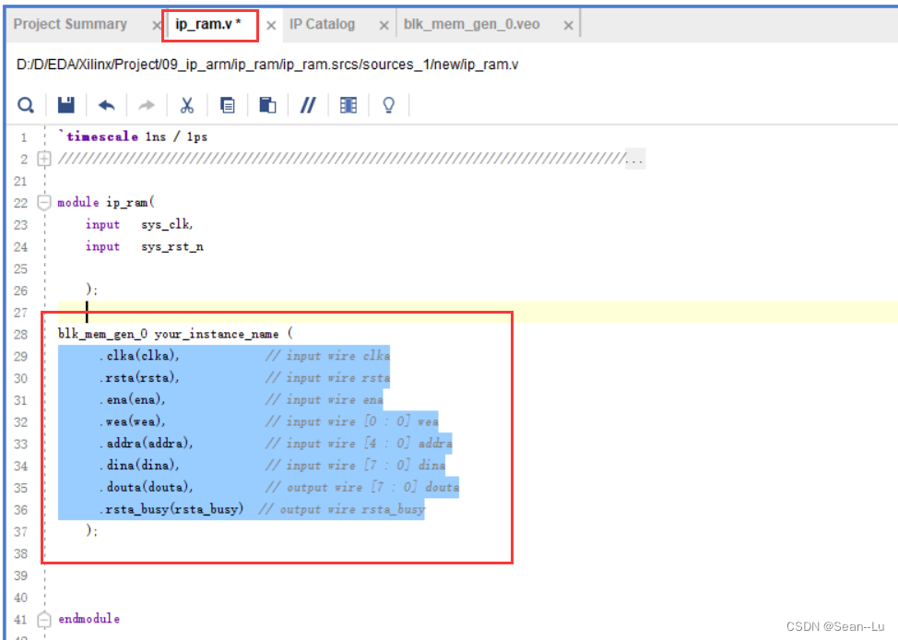Click the .wea(wea) port connection
This screenshot has width=898, height=640.
tap(132, 421)
